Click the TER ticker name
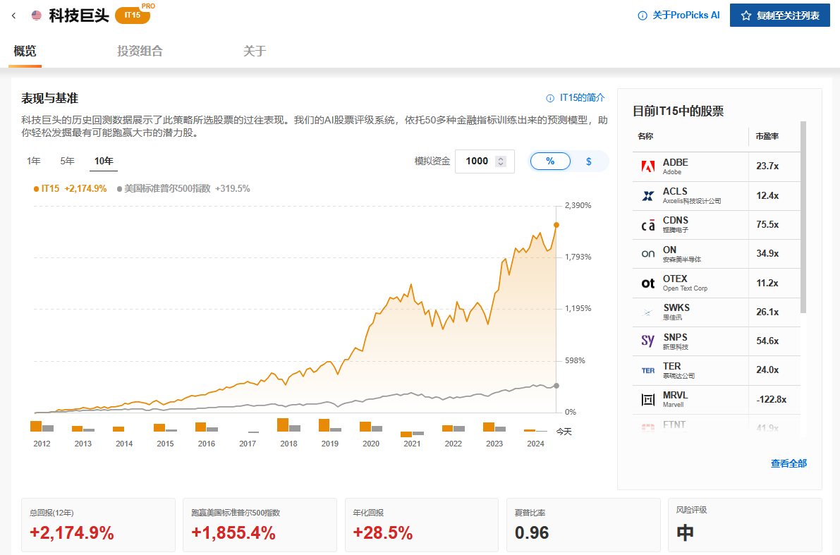The height and width of the screenshot is (555, 840). pos(671,367)
